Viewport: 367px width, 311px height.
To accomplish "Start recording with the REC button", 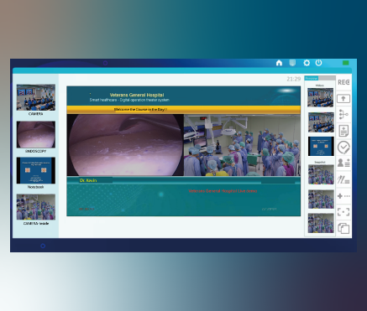I will tap(343, 82).
